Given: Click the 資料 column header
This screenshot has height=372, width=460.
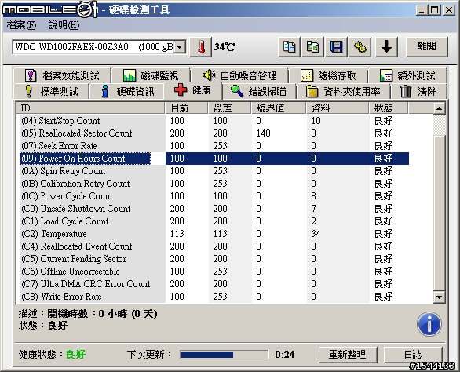Looking at the screenshot, I should click(338, 108).
